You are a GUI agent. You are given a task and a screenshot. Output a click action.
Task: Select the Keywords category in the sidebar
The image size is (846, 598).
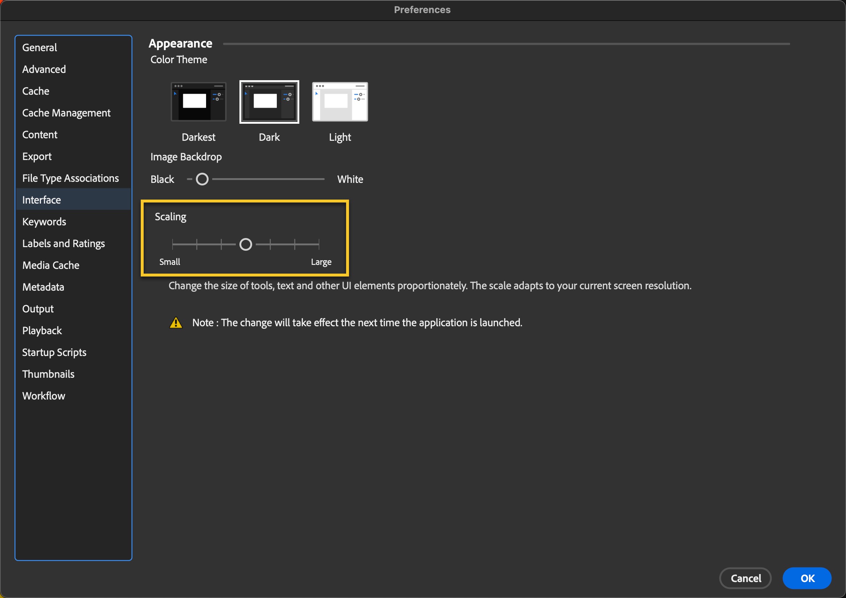[44, 222]
